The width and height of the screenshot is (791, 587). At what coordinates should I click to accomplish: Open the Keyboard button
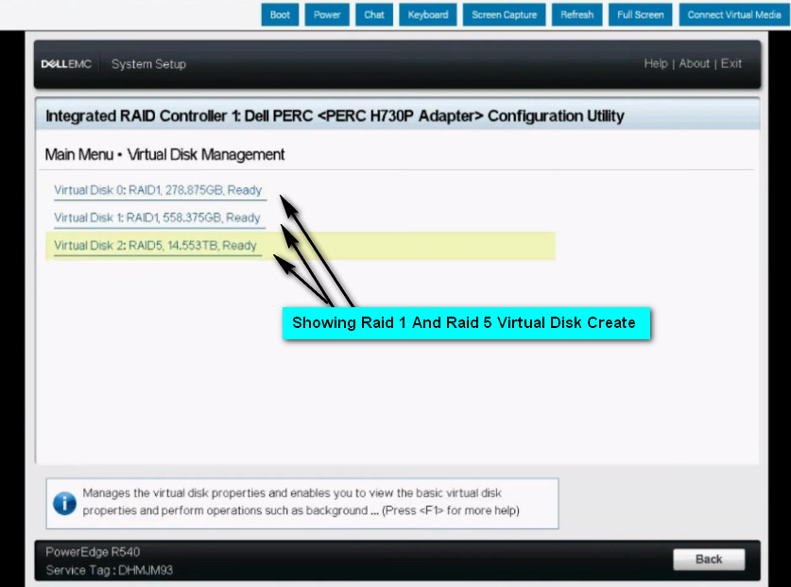click(x=428, y=14)
